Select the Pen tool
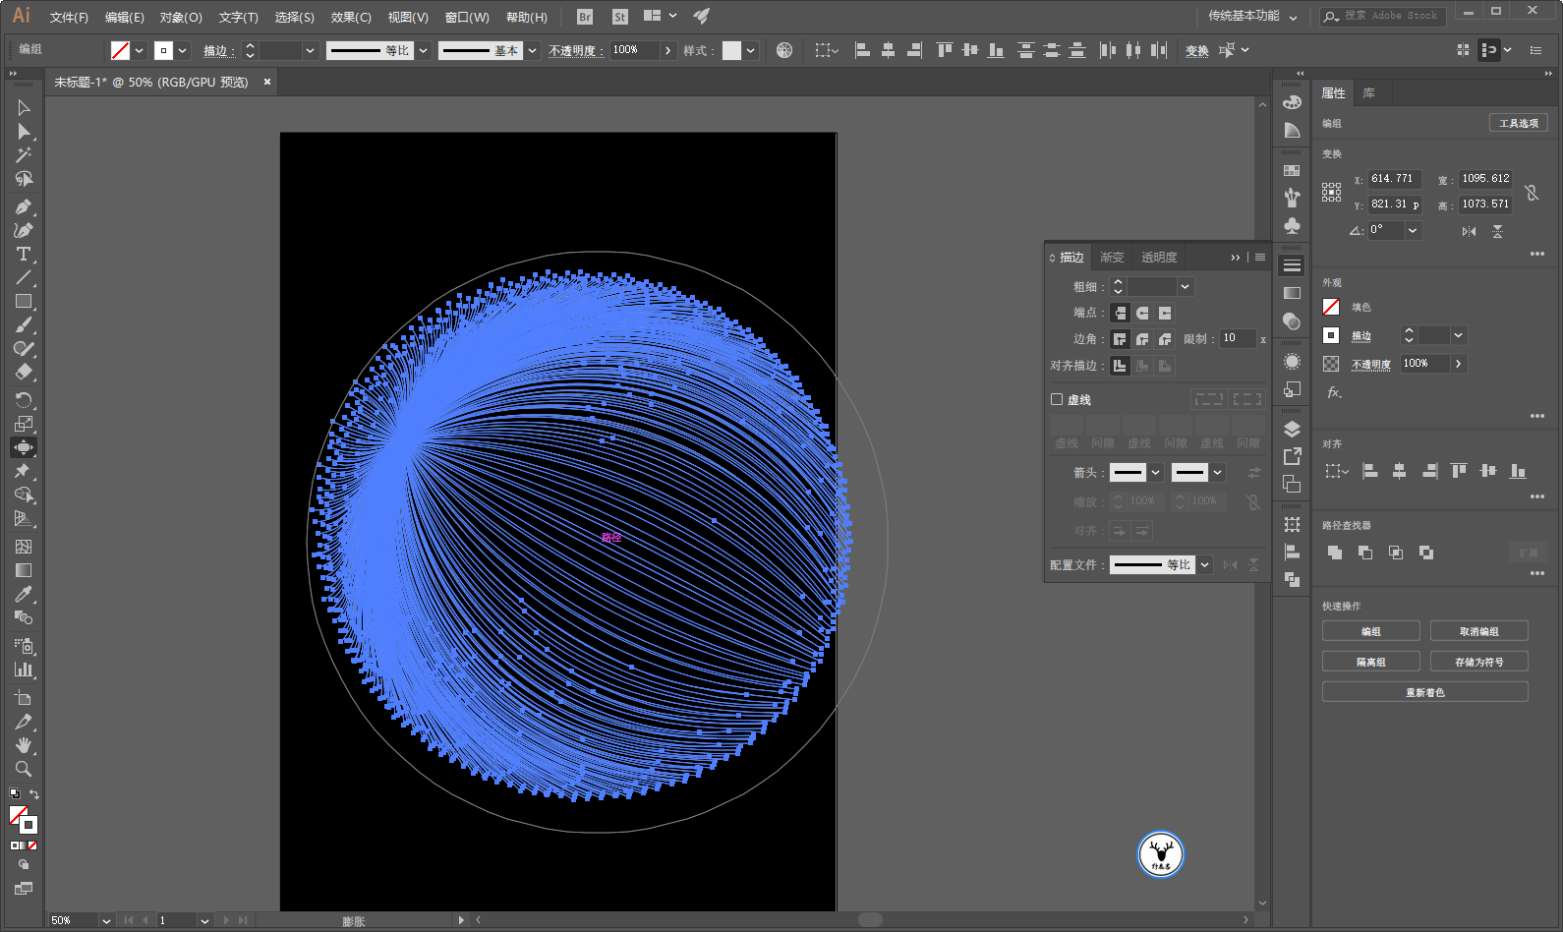The width and height of the screenshot is (1563, 932). tap(24, 206)
